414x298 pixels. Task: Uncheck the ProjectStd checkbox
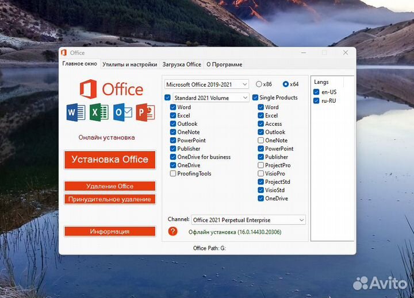coord(260,182)
